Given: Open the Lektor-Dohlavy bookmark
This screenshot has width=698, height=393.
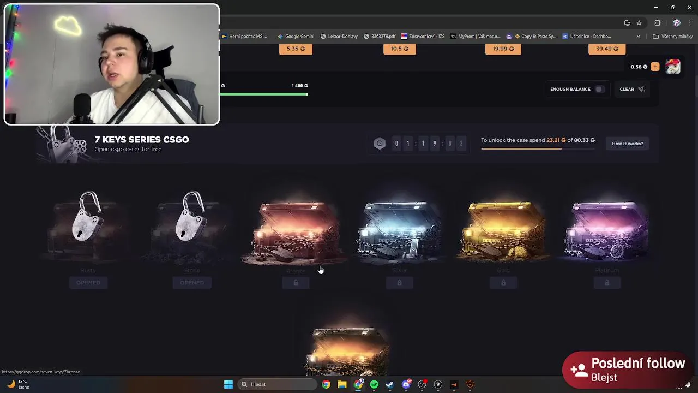Looking at the screenshot, I should pos(339,37).
